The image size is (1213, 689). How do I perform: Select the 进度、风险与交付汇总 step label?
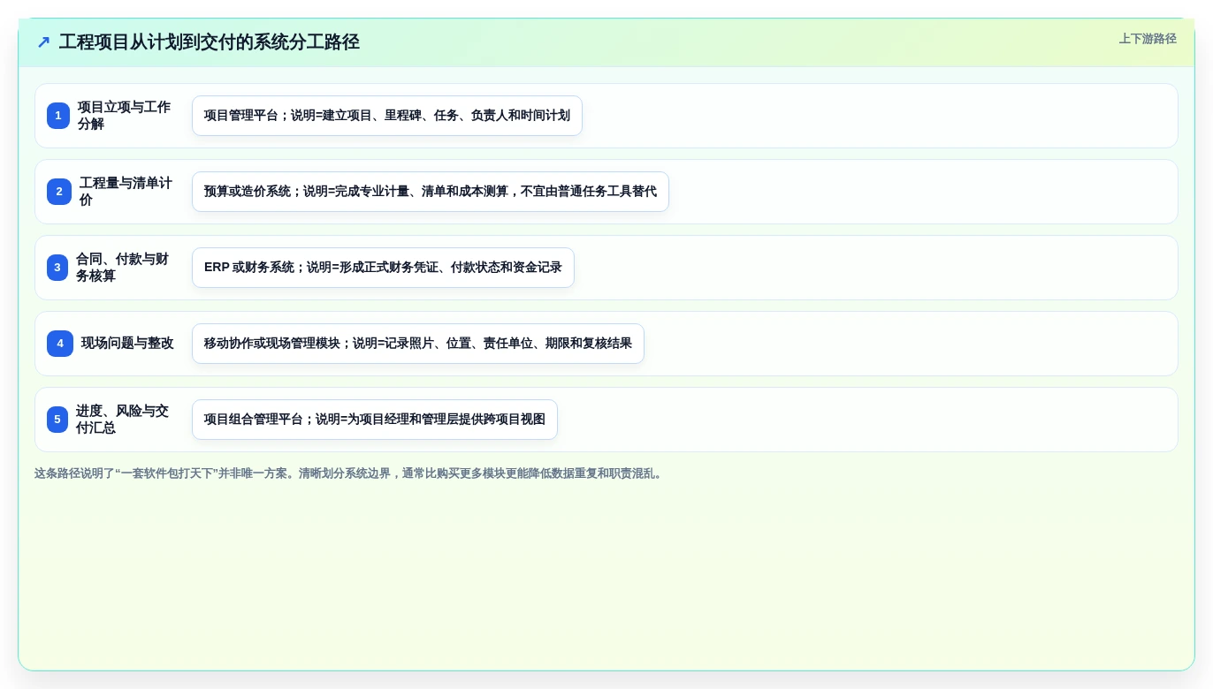tap(123, 420)
